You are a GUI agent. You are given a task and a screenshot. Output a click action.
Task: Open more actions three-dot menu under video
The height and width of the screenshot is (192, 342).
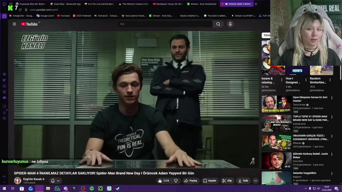point(255,181)
